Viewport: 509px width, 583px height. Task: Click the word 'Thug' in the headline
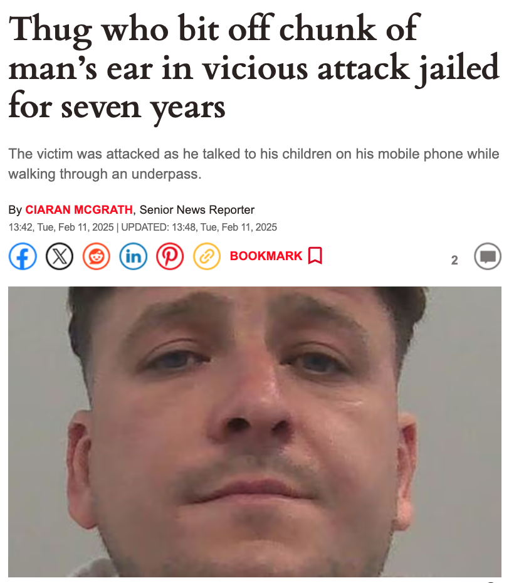point(50,29)
